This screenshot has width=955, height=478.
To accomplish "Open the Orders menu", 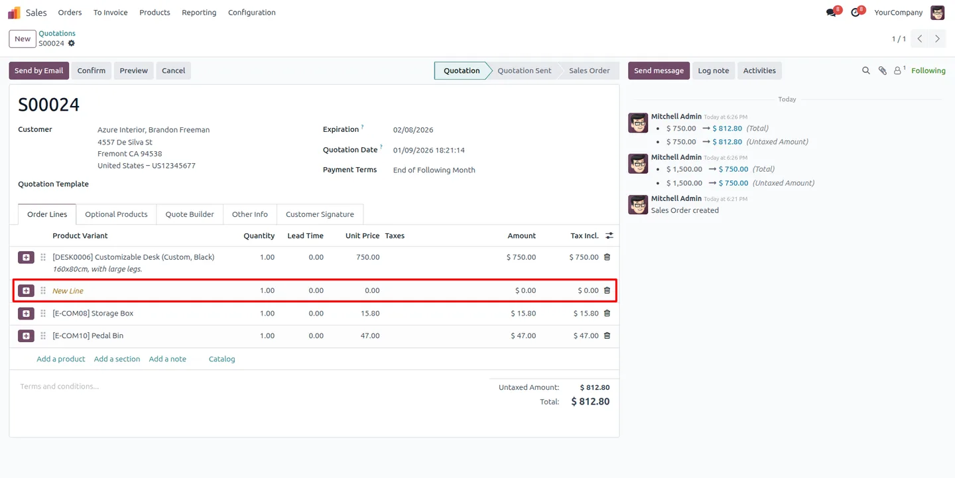I will coord(70,13).
